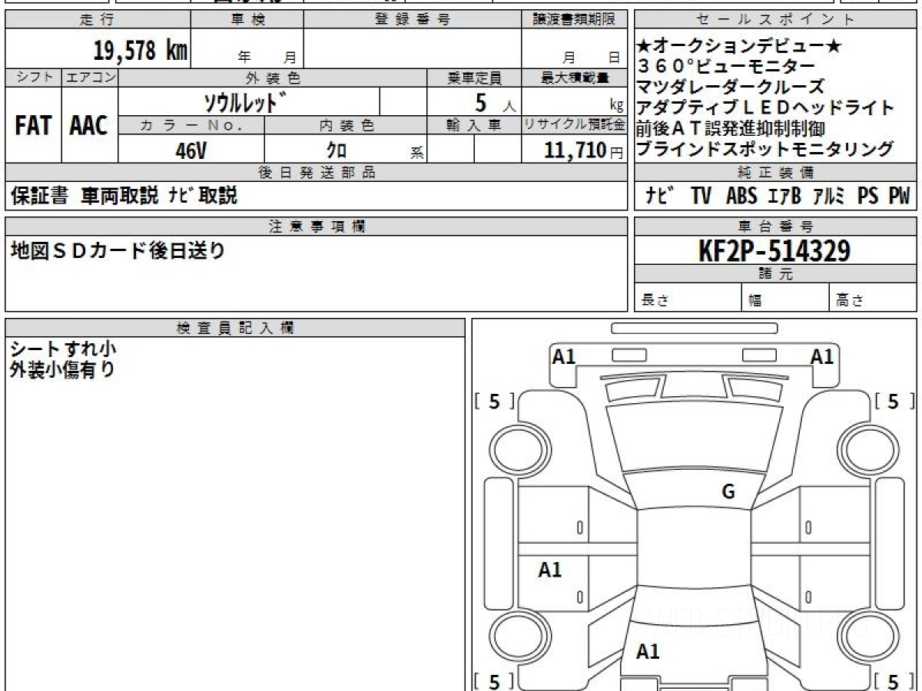Select the 登録番号 header cell
Screen dimensions: 922x691
pyautogui.click(x=413, y=20)
